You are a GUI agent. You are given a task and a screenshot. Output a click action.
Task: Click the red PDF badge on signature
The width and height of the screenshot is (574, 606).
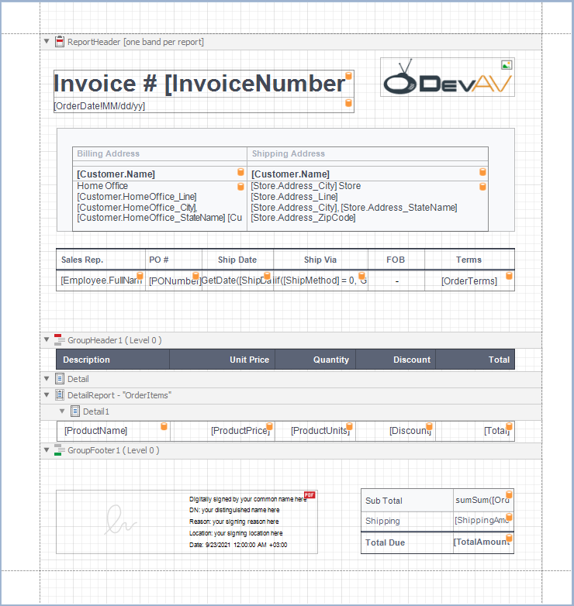click(x=309, y=494)
